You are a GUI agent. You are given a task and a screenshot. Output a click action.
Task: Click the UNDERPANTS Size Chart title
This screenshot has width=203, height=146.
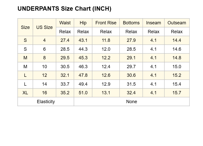pyautogui.click(x=64, y=9)
